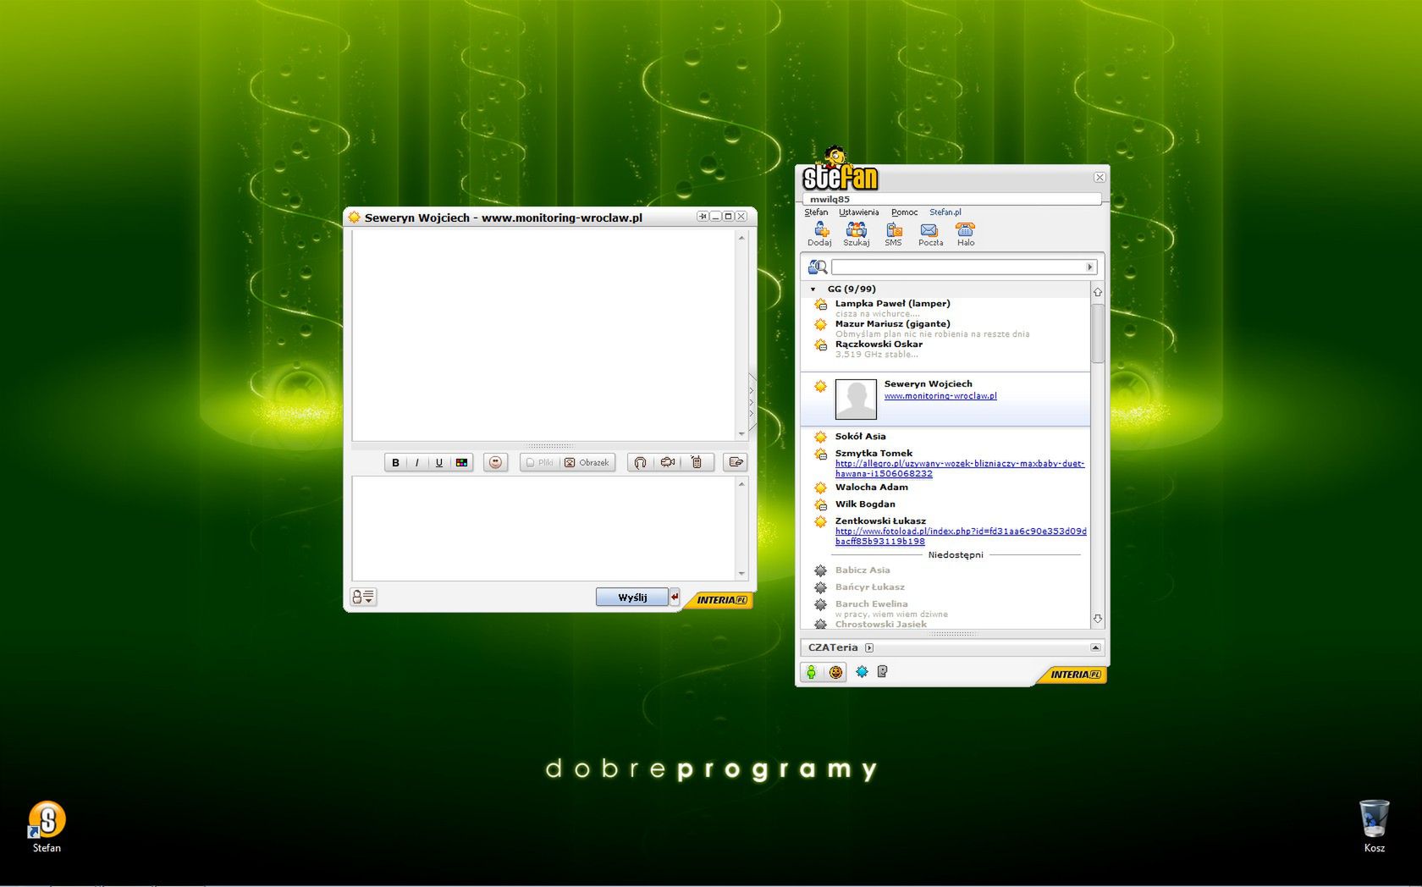Select contact Szmytka Tomek
This screenshot has width=1422, height=887.
tap(874, 454)
